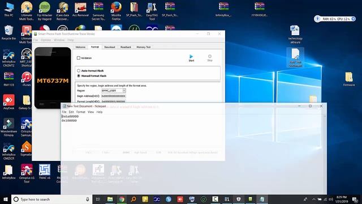Enable the Validation checkbox

click(x=79, y=58)
